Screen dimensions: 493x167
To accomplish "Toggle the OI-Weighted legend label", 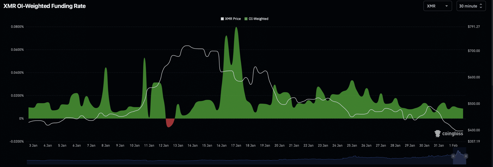I will (258, 19).
